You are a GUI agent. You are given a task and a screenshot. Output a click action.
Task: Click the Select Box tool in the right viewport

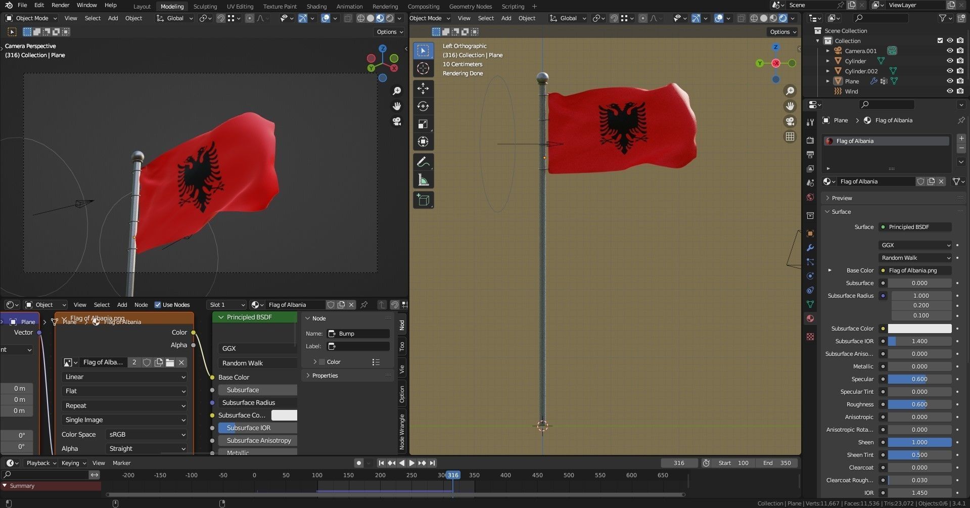tap(423, 51)
